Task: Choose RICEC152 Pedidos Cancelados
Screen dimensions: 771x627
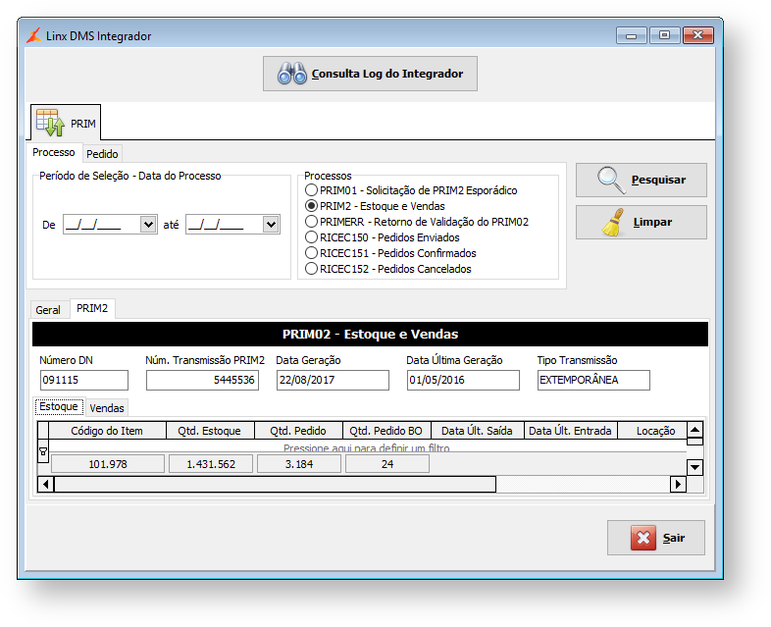Action: tap(311, 269)
